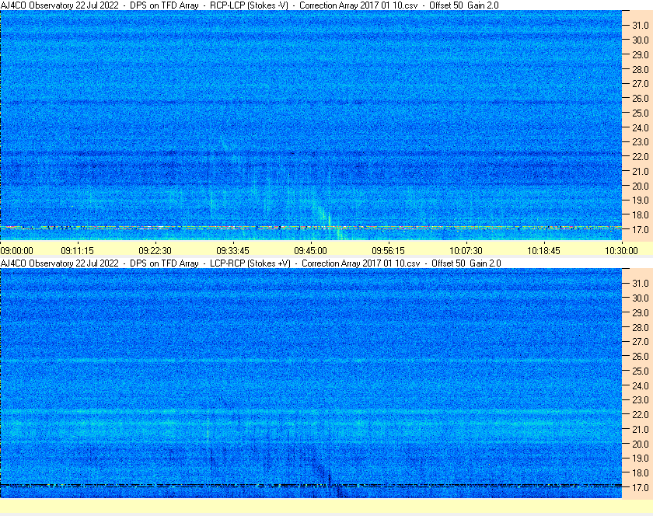
Task: Click 'Correction Array 2017 01 10.csv' in Stokes +V title
Action: (x=361, y=263)
